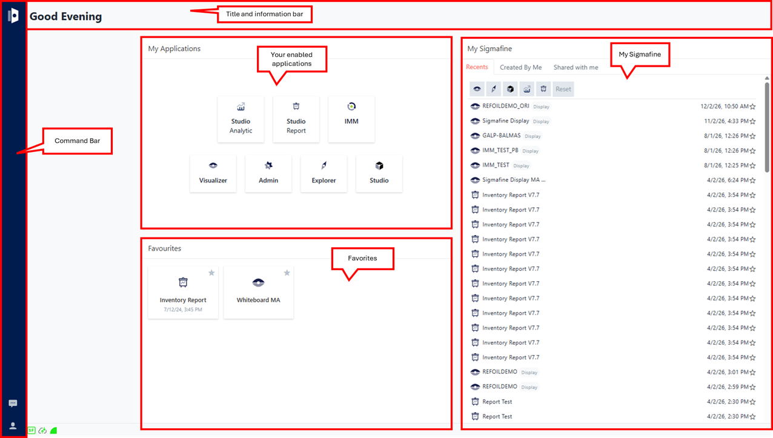The height and width of the screenshot is (438, 773).
Task: Toggle the Explorer compass filter in My Sigmafine
Action: tap(494, 89)
